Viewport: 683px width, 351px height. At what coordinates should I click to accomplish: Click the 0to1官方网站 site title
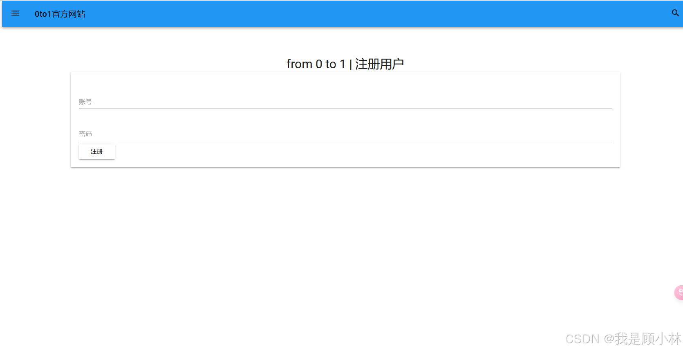coord(60,14)
